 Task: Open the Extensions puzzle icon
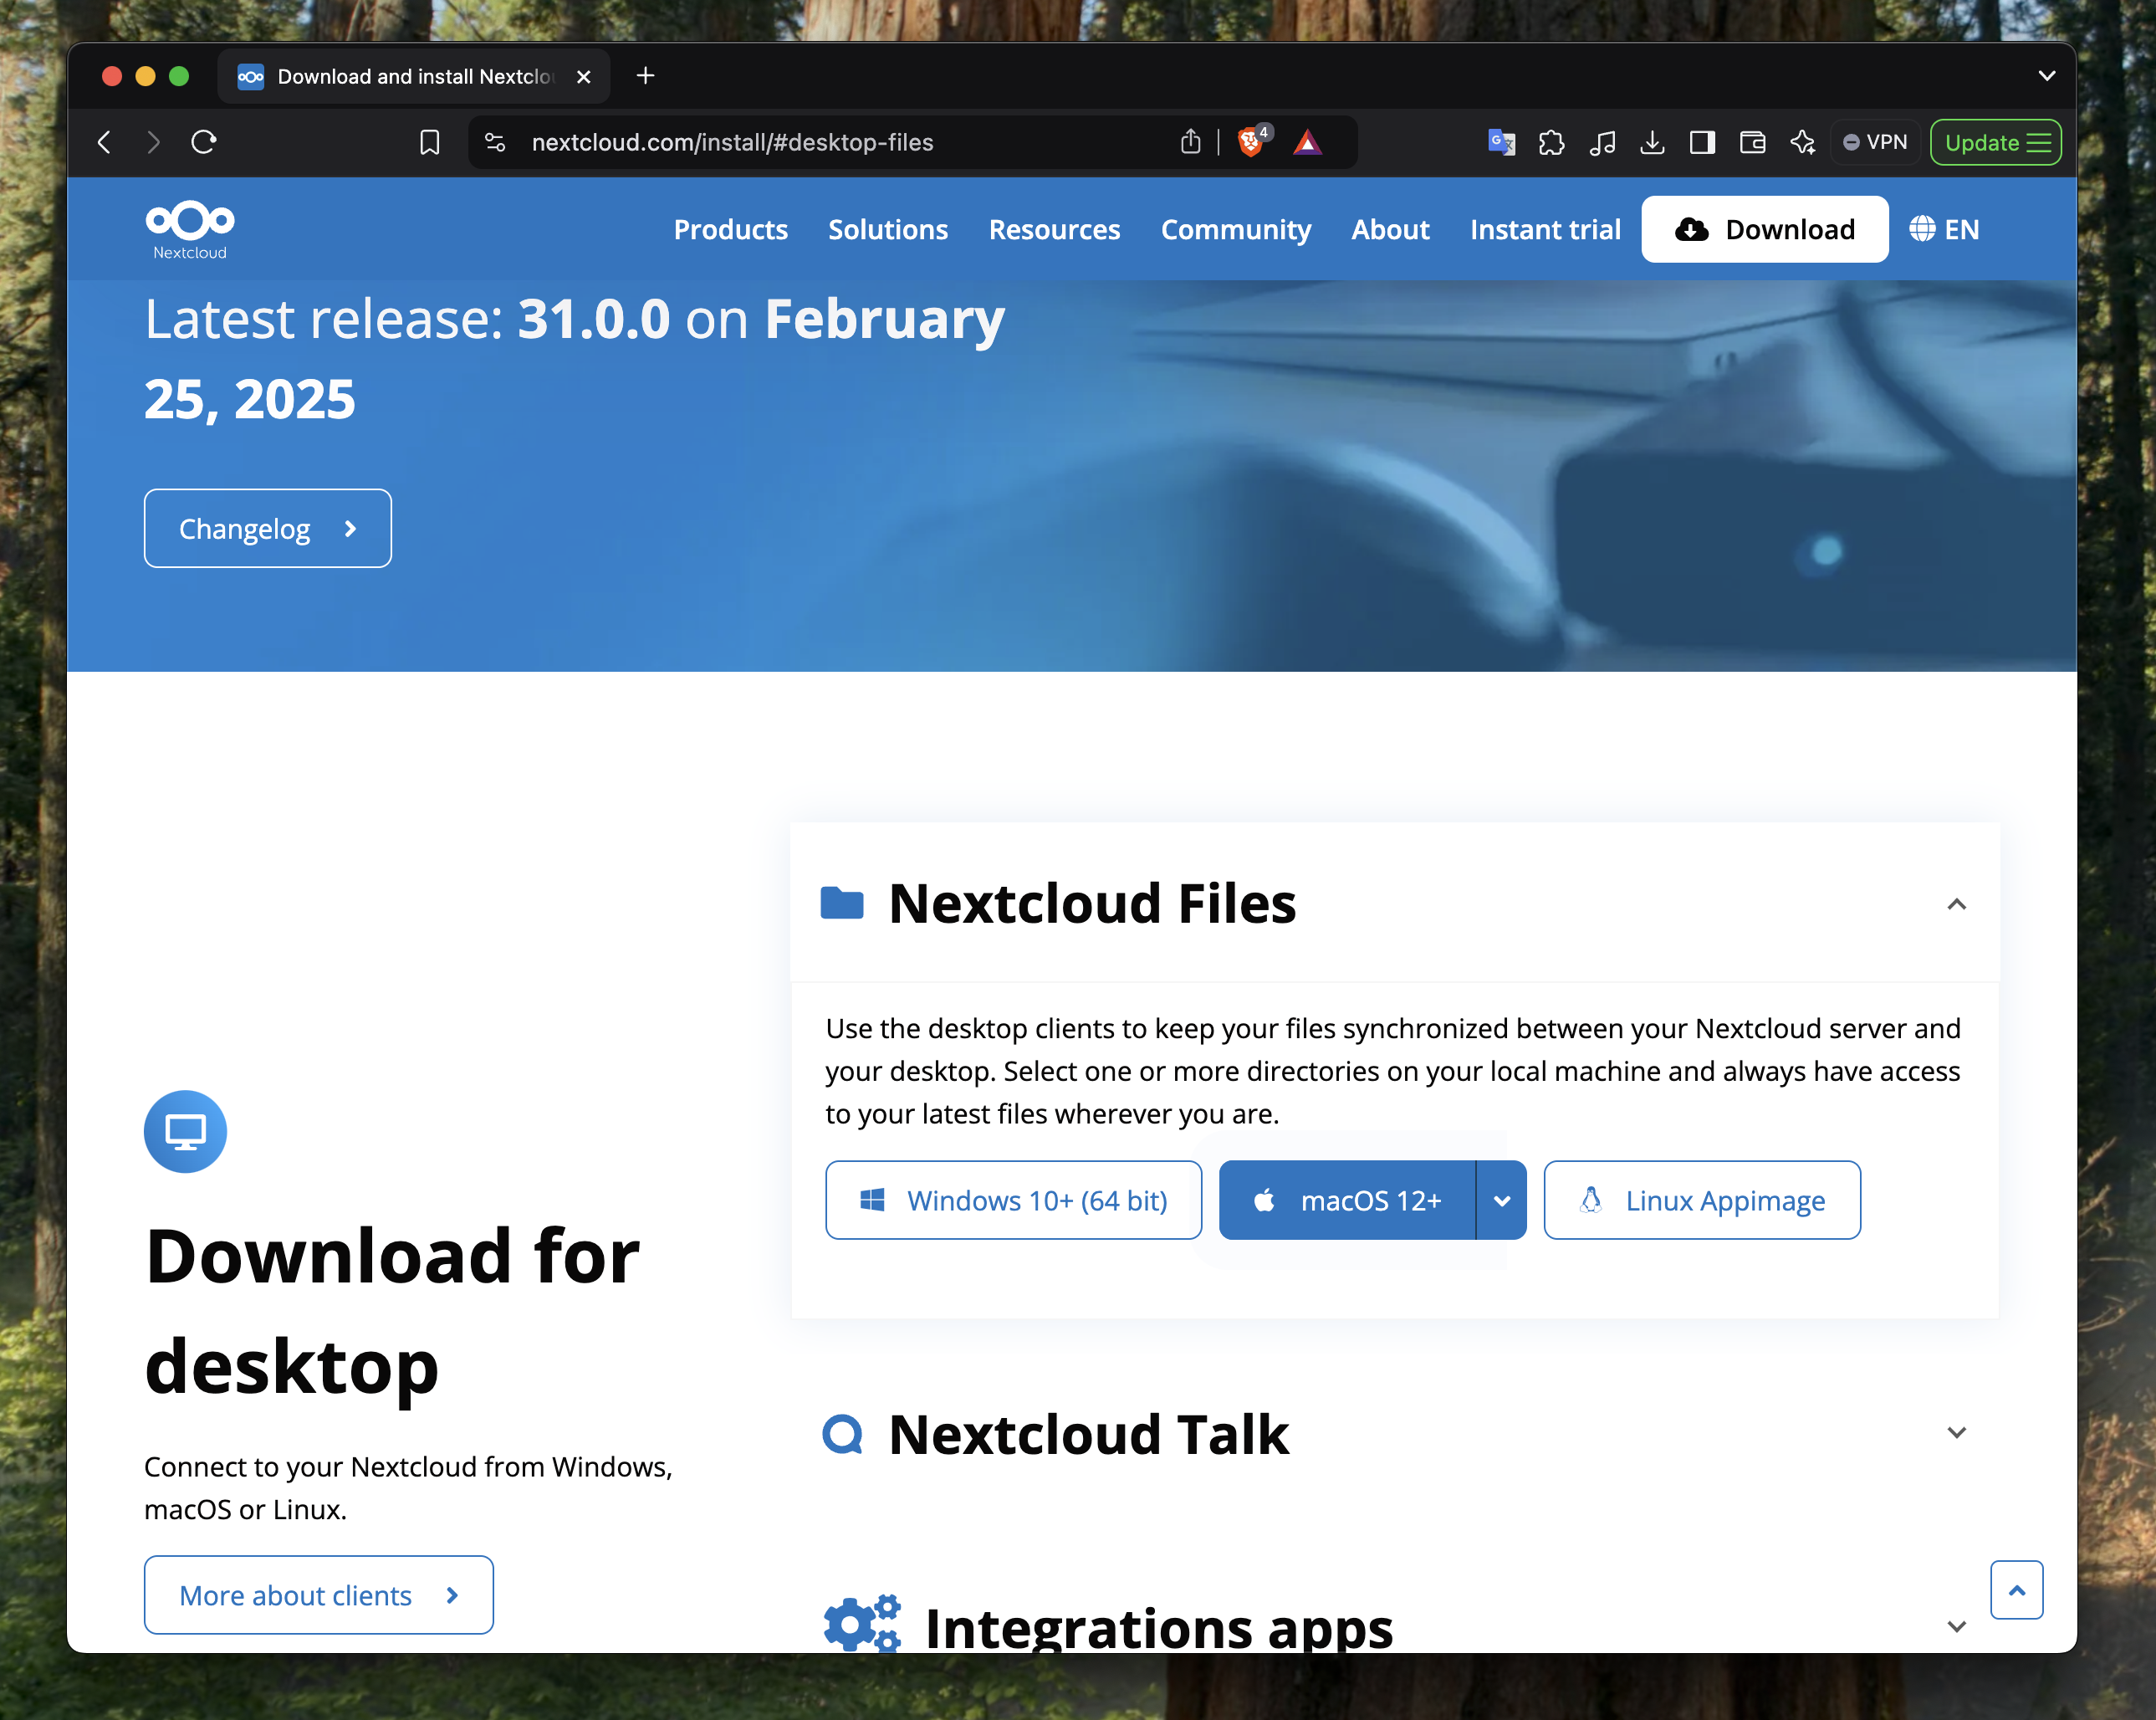point(1551,142)
